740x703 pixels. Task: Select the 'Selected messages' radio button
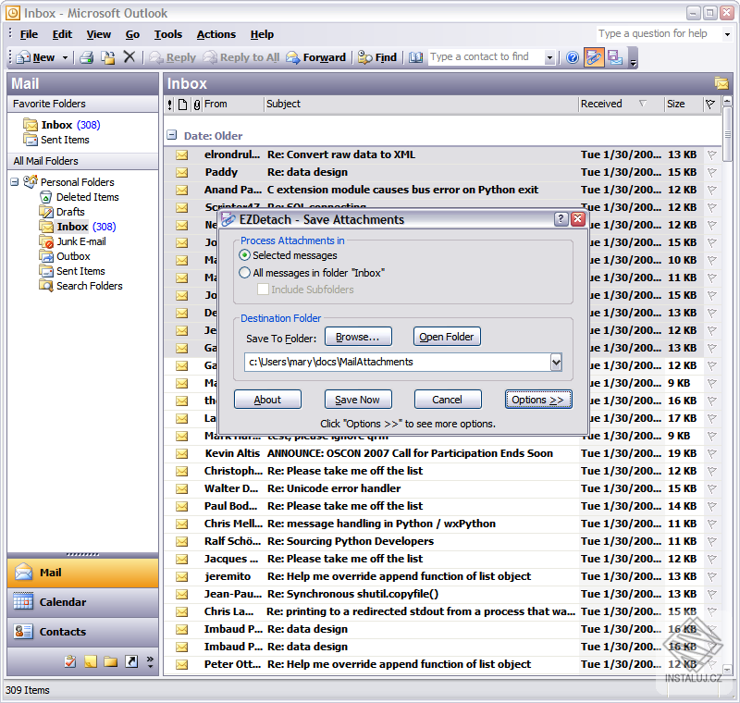click(x=245, y=255)
